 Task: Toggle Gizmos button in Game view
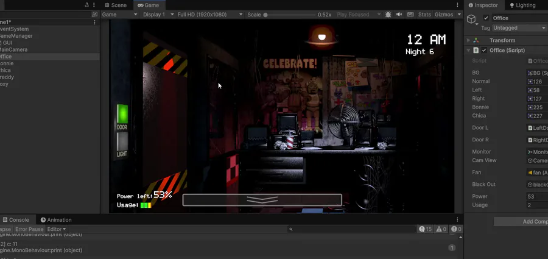click(444, 15)
